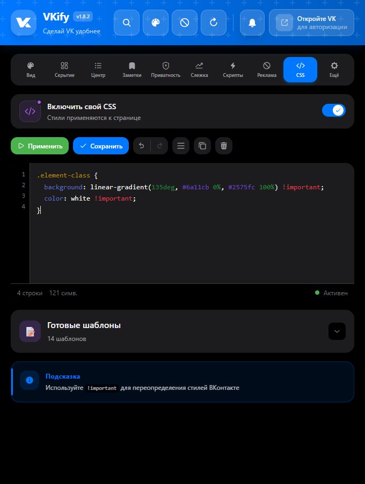This screenshot has height=484, width=365.
Task: Open the Заметки tab
Action: 132,70
